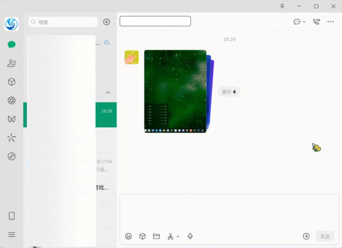This screenshot has width=342, height=248.
Task: Collapse the group with the up chevron
Action: [108, 92]
